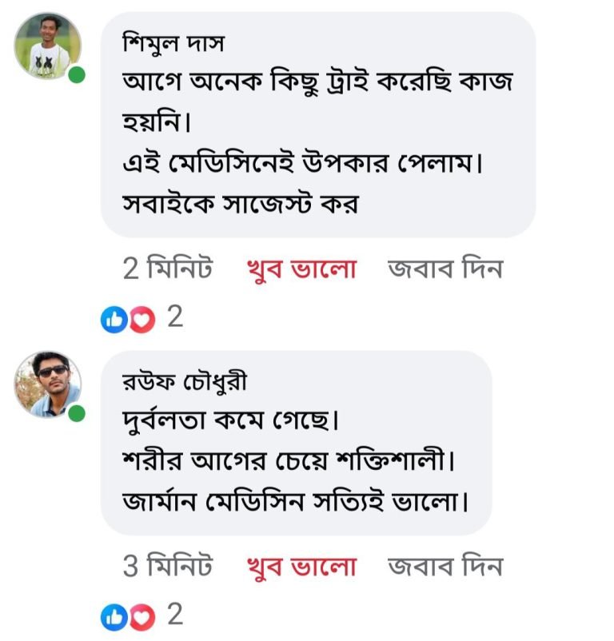This screenshot has height=641, width=614.
Task: View reaction count below শিমুল দাস comment
Action: (175, 318)
